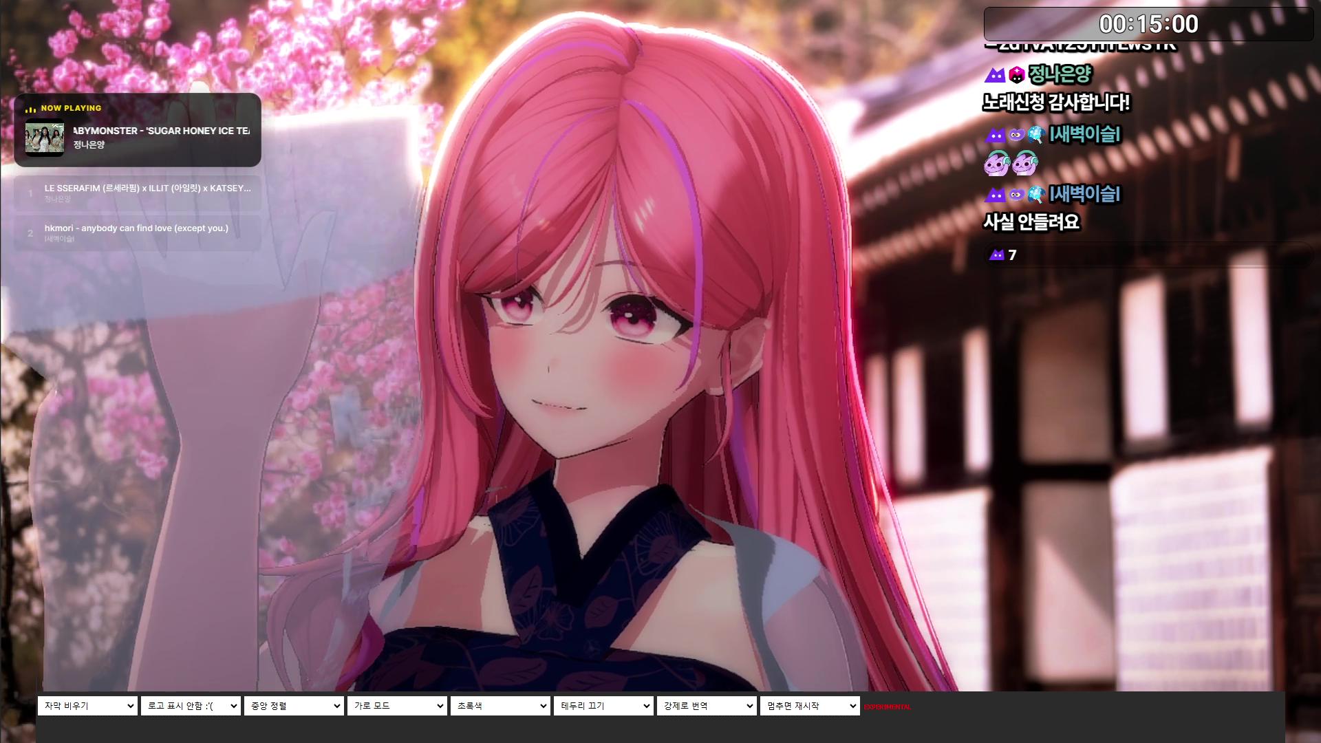Image resolution: width=1321 pixels, height=743 pixels.
Task: Click the first headphone cat emote
Action: 998,164
